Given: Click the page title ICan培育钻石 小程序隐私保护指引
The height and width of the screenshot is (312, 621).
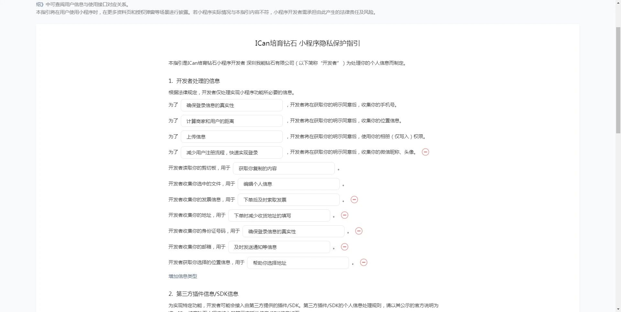Looking at the screenshot, I should point(308,43).
